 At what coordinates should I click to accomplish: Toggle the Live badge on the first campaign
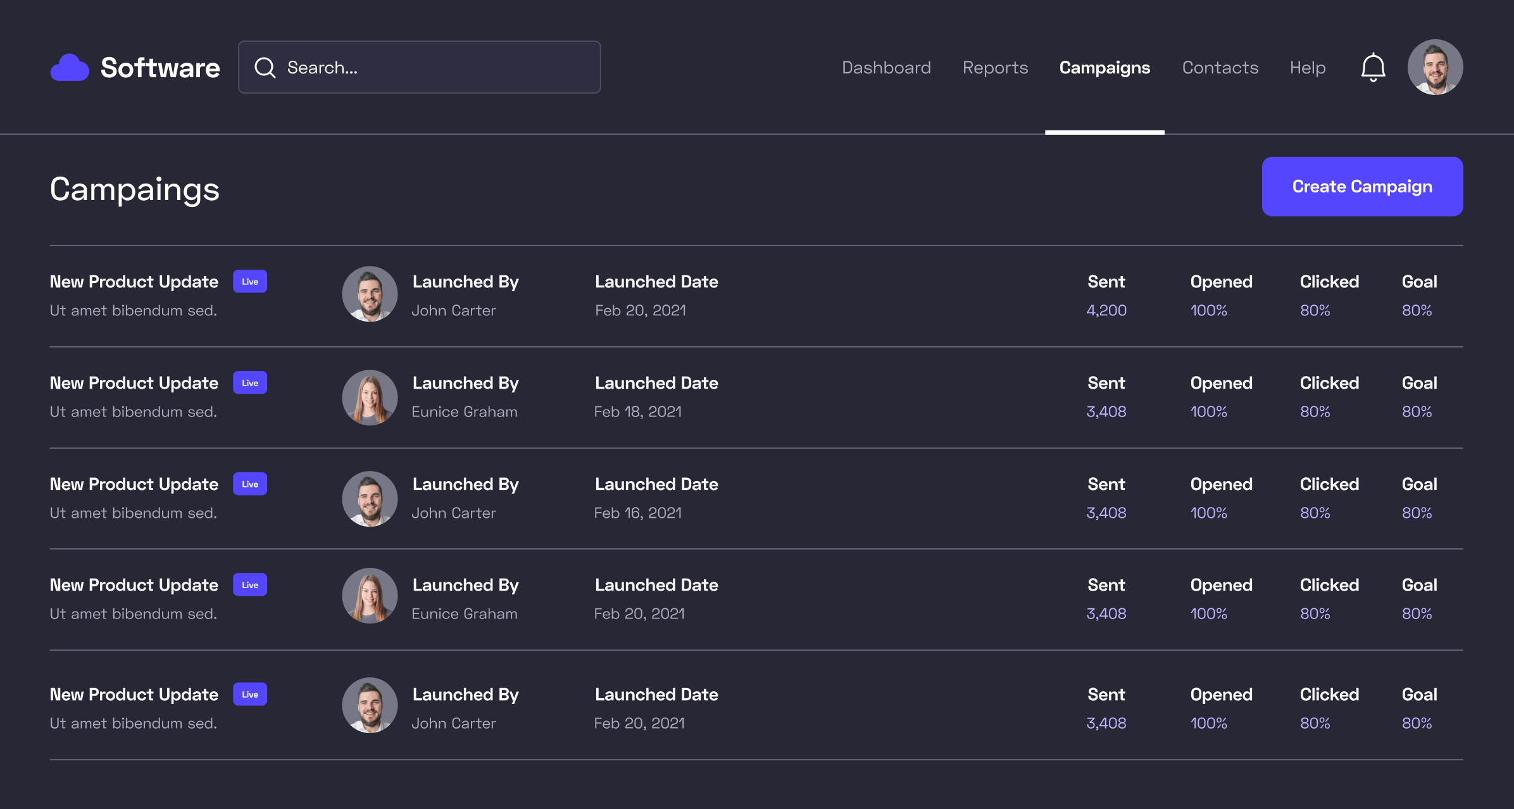[249, 281]
